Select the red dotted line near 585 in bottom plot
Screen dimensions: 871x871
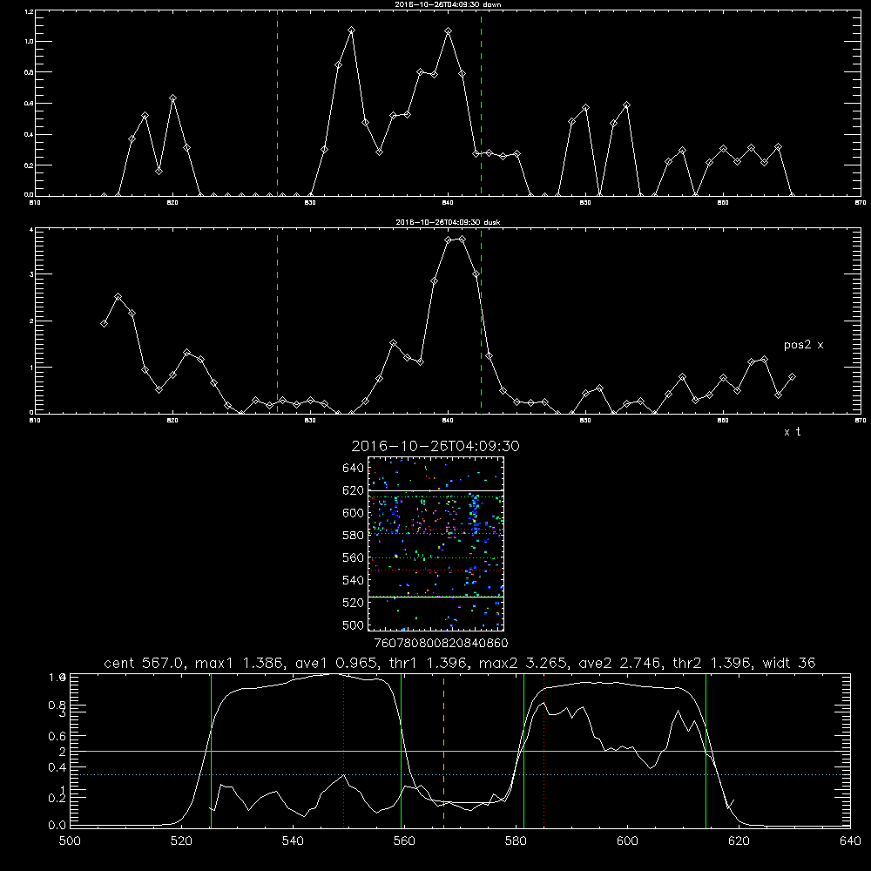[544, 750]
